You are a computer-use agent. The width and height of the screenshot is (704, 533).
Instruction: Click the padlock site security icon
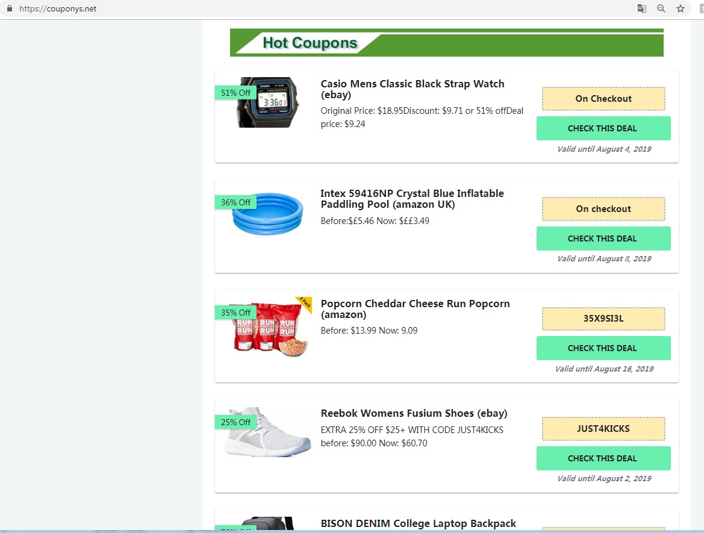click(x=10, y=8)
